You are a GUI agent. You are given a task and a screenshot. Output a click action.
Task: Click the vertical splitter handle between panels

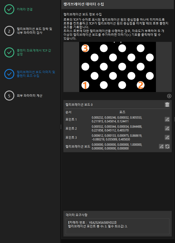(61, 127)
